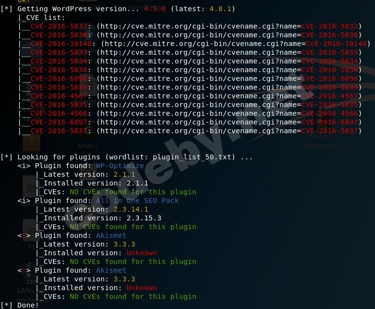Click the first Akismet plugin name

111,235
